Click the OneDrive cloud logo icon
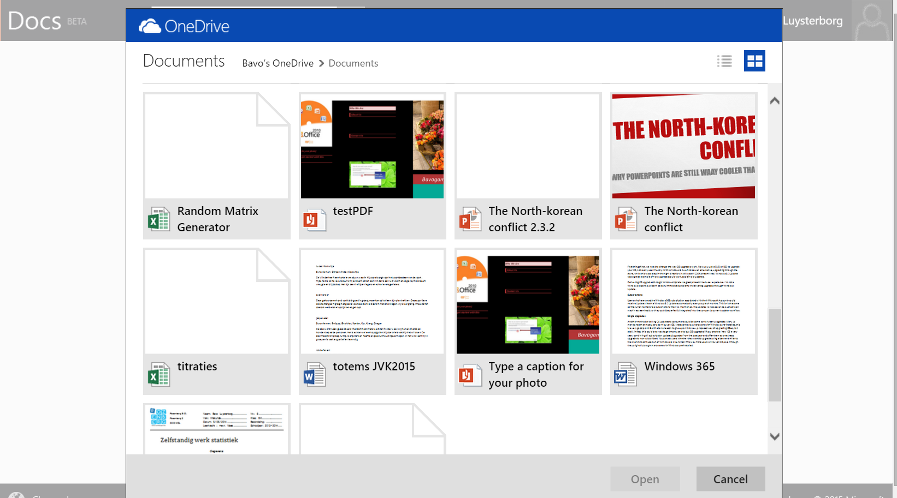The height and width of the screenshot is (498, 897). pyautogui.click(x=150, y=26)
